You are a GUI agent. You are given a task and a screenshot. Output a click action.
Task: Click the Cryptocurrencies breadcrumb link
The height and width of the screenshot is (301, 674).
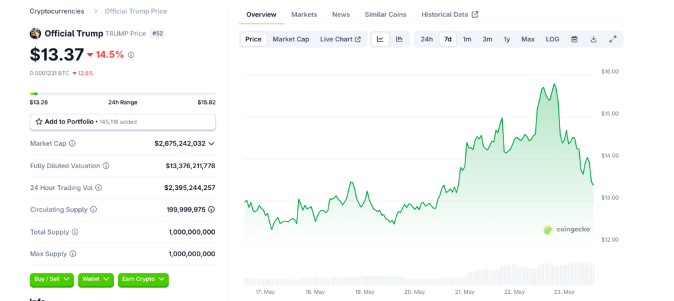tap(57, 11)
